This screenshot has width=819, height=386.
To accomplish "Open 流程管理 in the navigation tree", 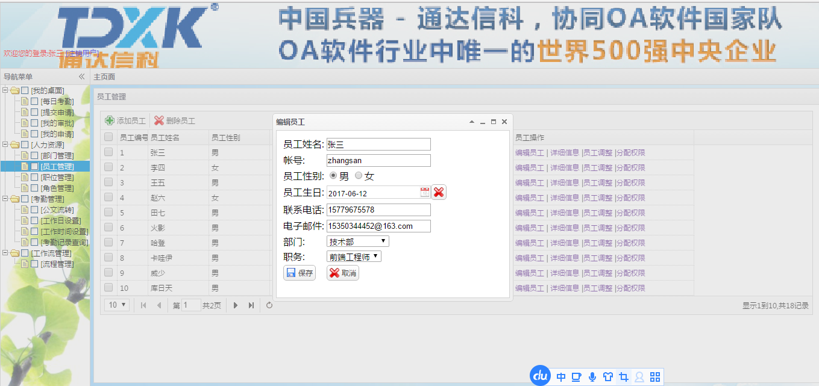I will [57, 264].
